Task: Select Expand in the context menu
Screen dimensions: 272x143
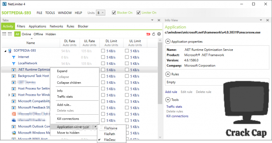Action: 62,71
